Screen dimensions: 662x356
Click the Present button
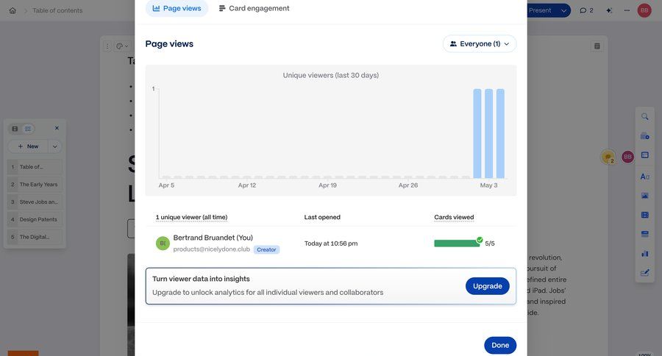(541, 10)
